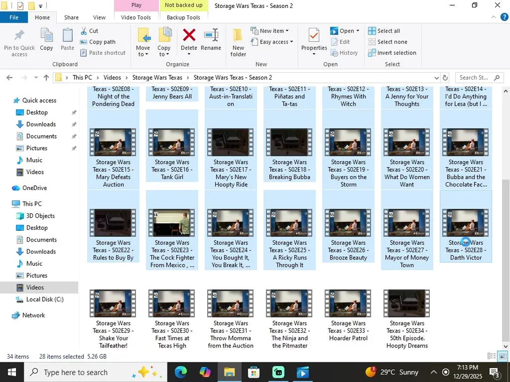Image resolution: width=510 pixels, height=382 pixels.
Task: Open Local Disk (C:) in sidebar
Action: (45, 299)
